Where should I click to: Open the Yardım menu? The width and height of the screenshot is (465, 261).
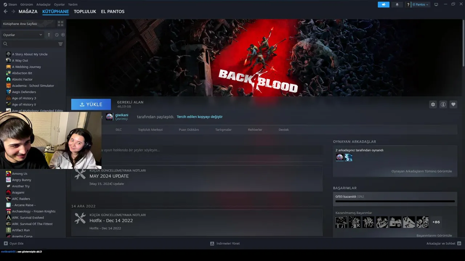[73, 4]
